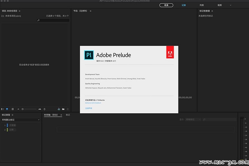Open the behance.net/vmedium link
The image size is (249, 166).
[93, 103]
